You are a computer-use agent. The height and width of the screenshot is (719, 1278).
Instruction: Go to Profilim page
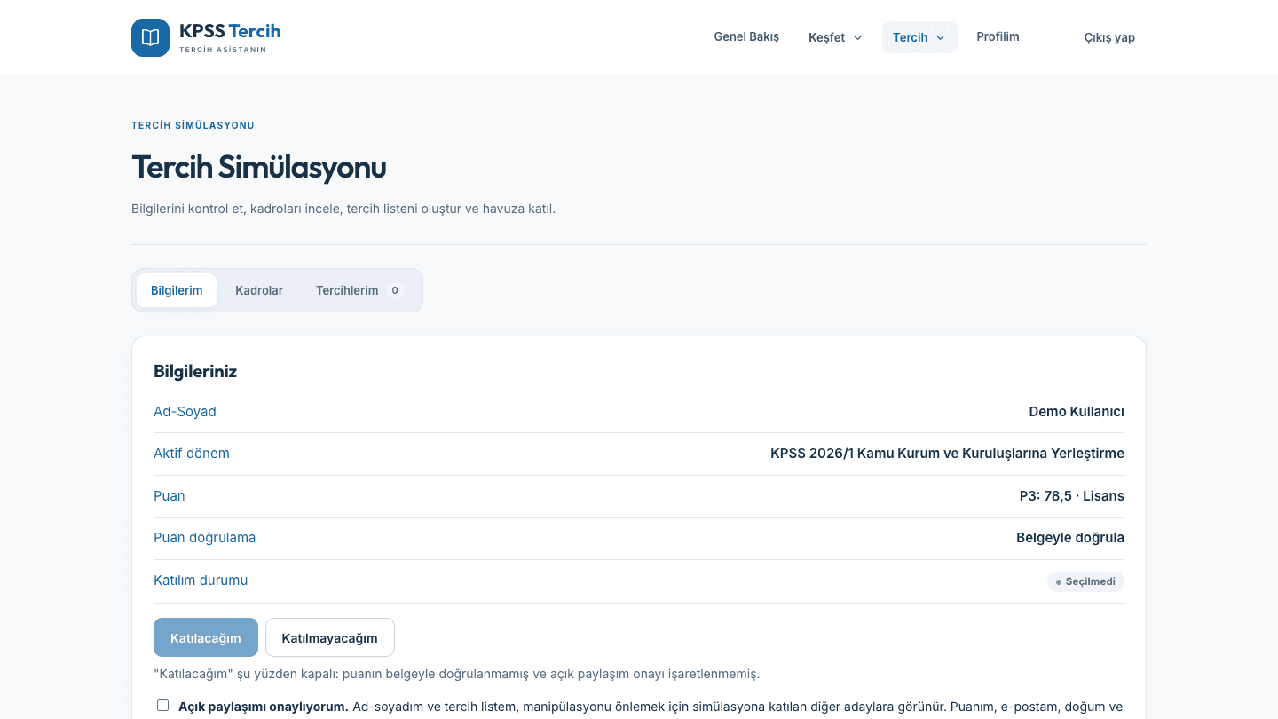tap(998, 37)
